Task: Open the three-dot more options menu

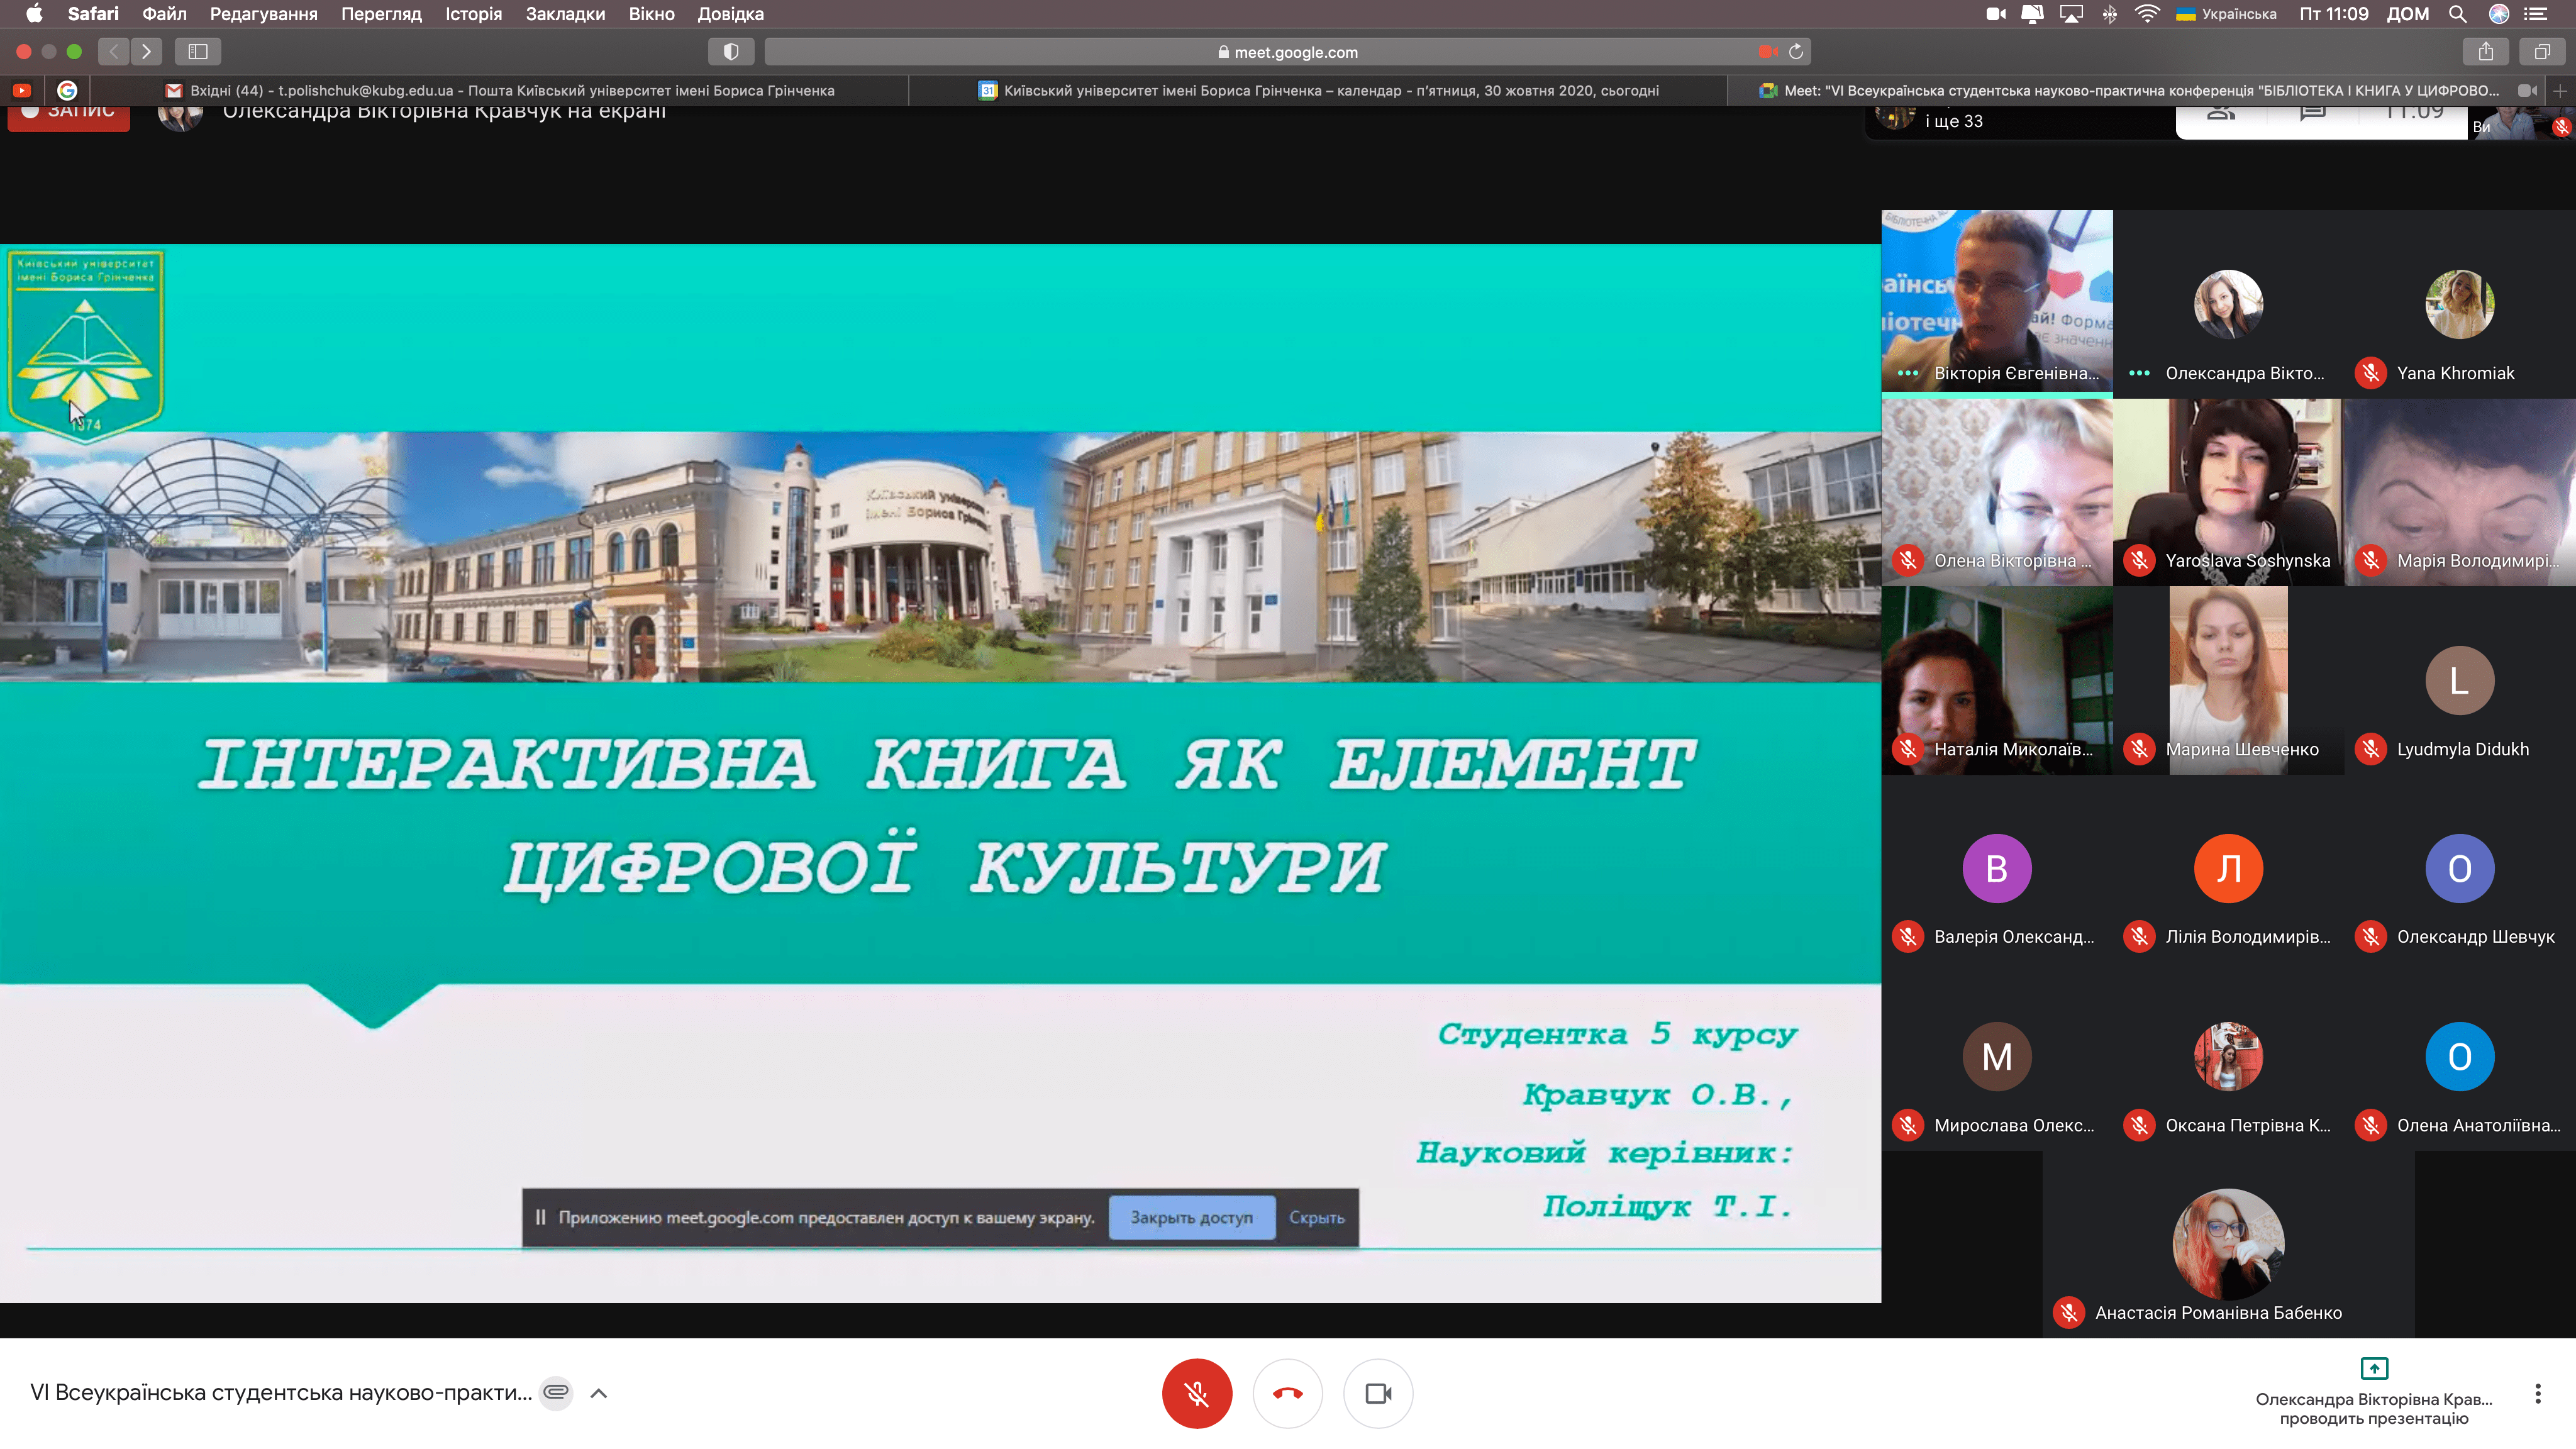Action: (x=2537, y=1393)
